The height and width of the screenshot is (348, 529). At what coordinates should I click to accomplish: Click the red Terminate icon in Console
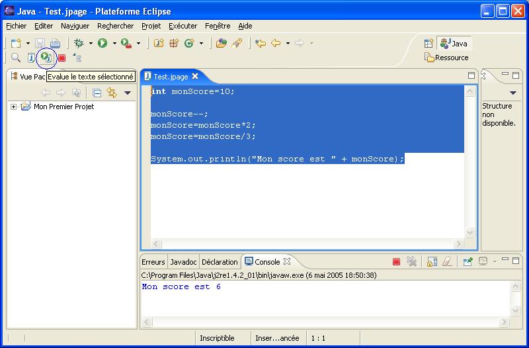(x=396, y=261)
